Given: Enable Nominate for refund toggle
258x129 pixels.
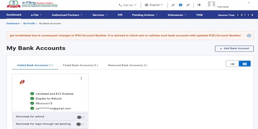Looking at the screenshot, I should point(81,117).
